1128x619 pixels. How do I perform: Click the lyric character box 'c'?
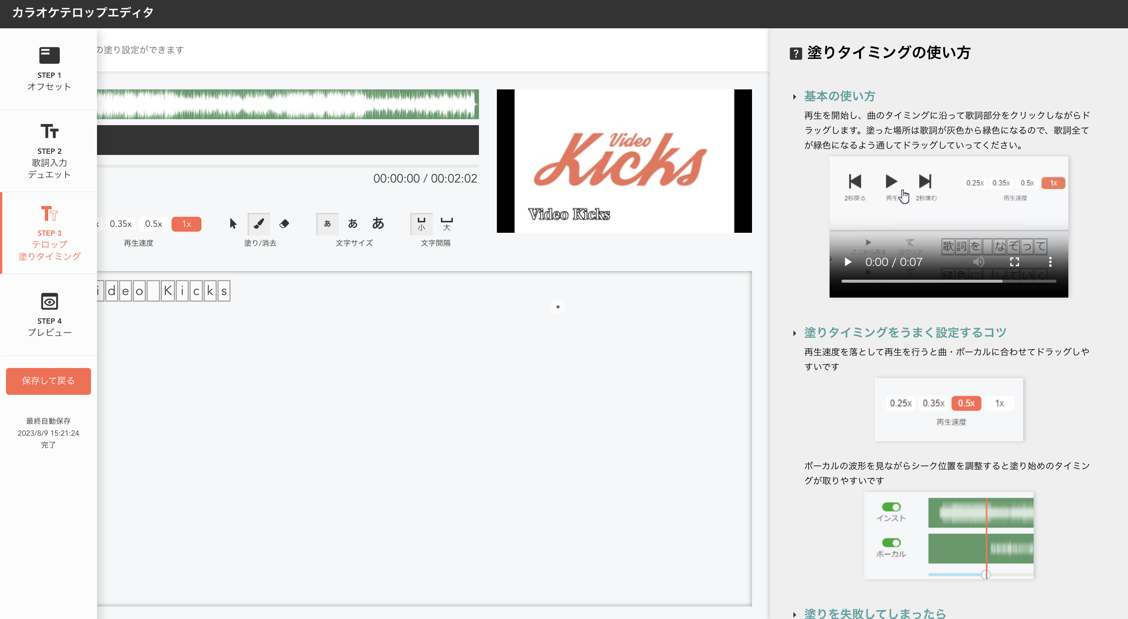pyautogui.click(x=196, y=291)
